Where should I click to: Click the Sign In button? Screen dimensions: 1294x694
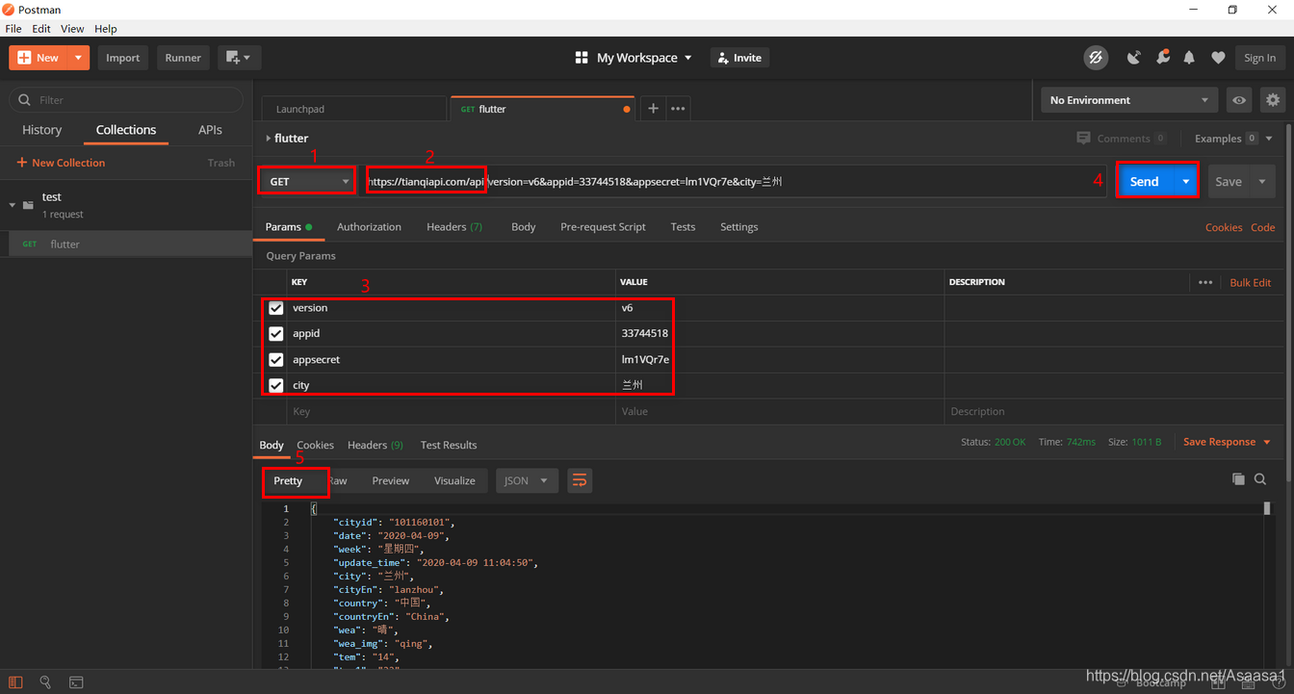pyautogui.click(x=1259, y=58)
